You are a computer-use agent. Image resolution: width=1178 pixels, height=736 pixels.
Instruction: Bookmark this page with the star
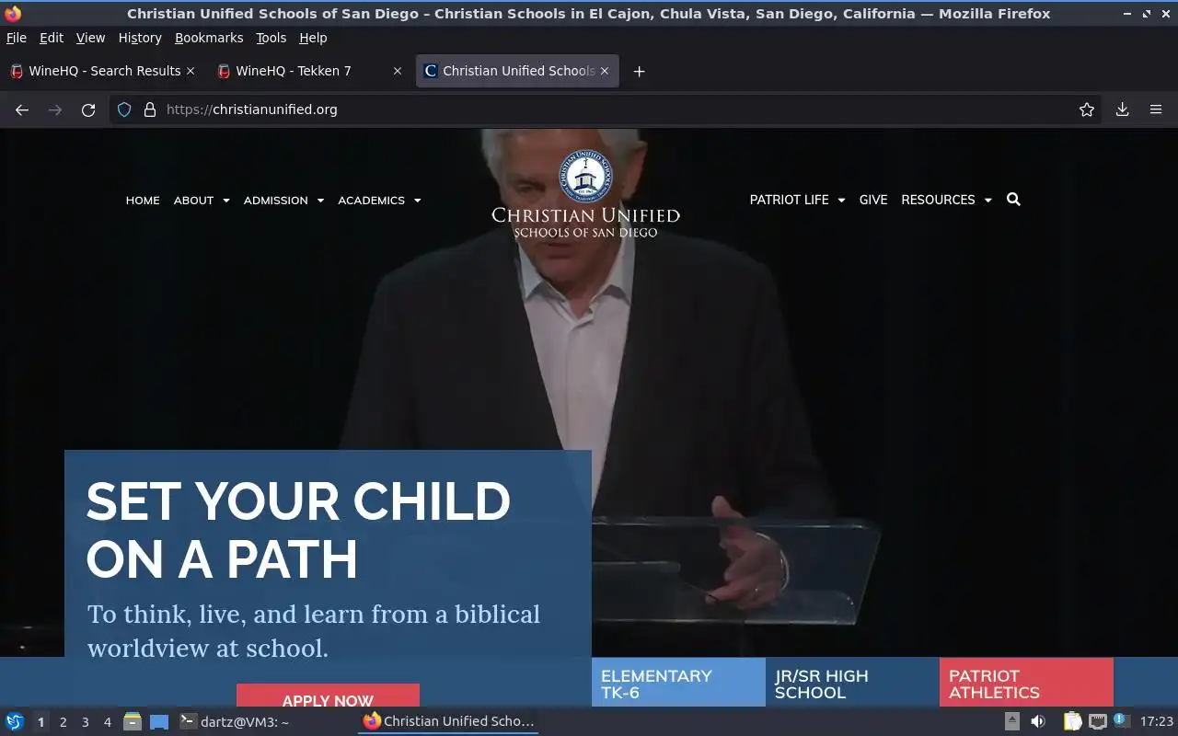pos(1087,109)
